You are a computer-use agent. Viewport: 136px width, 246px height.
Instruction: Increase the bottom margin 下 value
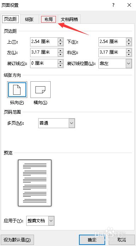pyautogui.click(x=129, y=40)
